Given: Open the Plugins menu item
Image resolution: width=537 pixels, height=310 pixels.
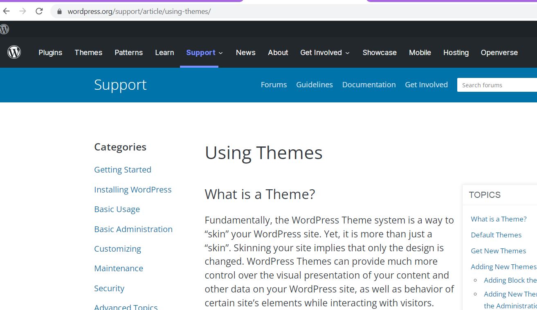Looking at the screenshot, I should point(50,52).
